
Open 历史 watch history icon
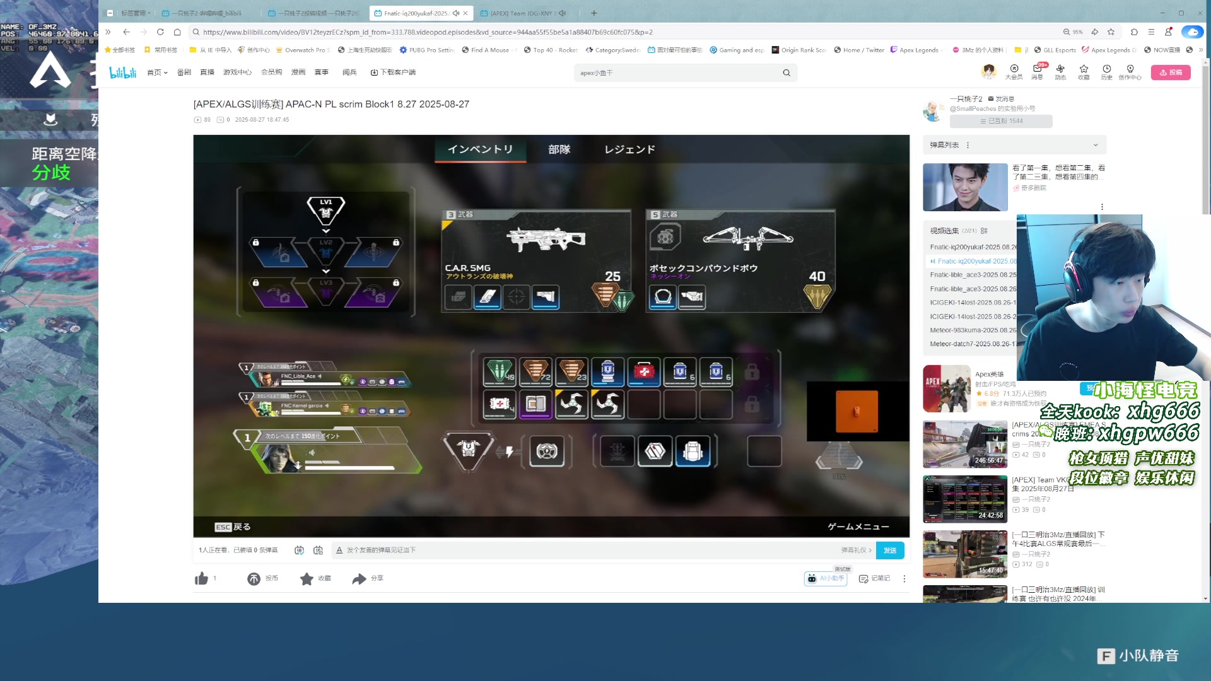coord(1107,72)
